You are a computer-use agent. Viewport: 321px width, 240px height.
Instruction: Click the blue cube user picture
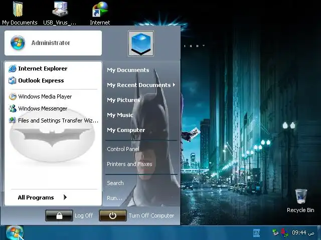pos(141,43)
